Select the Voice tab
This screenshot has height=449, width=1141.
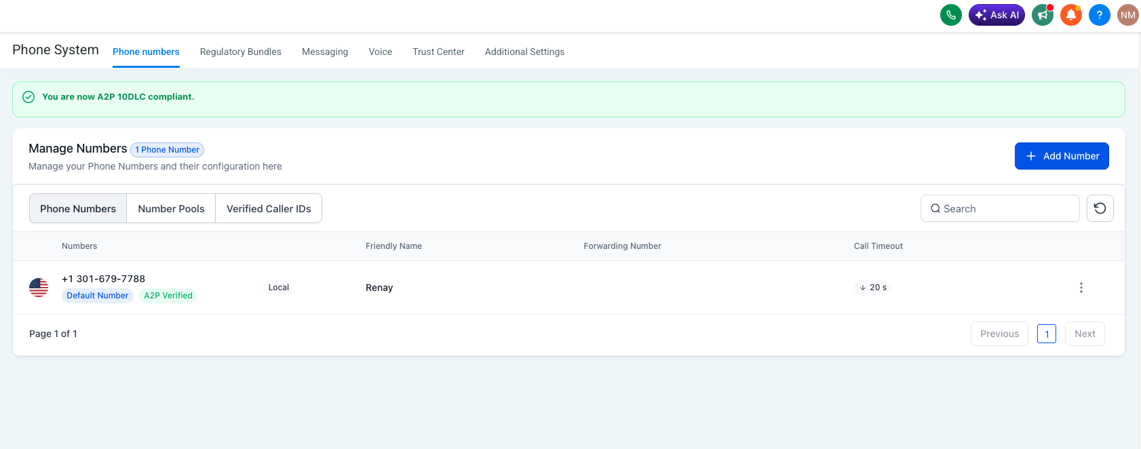point(381,52)
